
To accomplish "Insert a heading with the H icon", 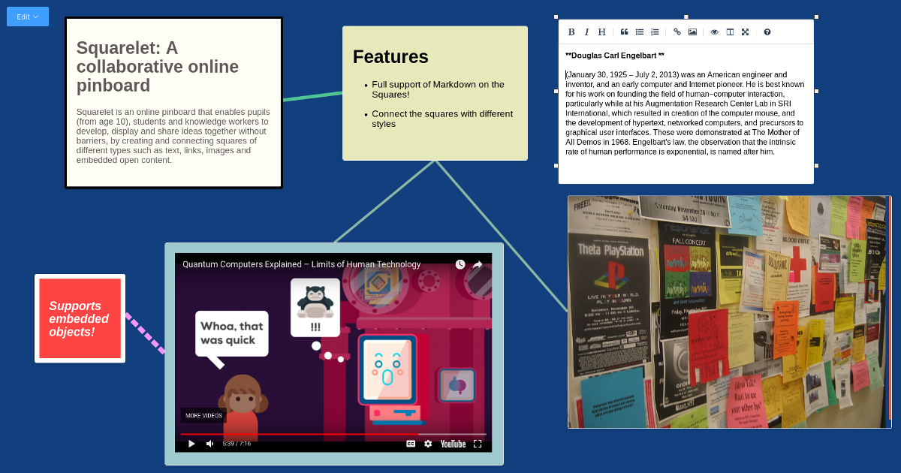I will [601, 32].
